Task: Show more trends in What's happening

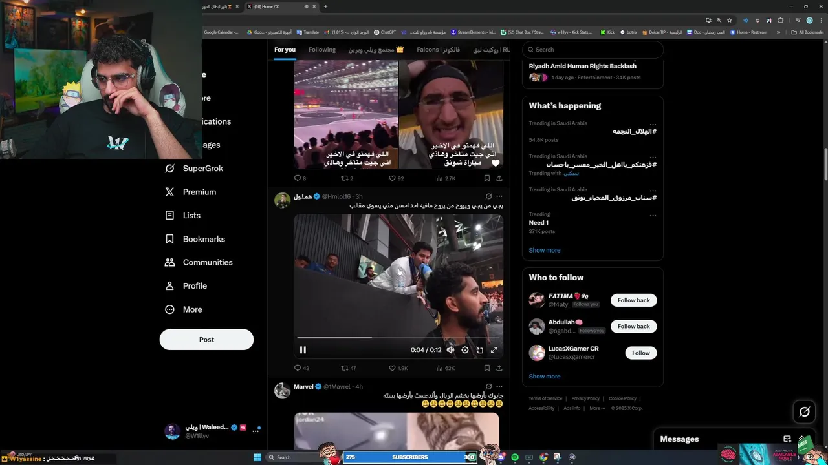Action: click(x=545, y=250)
